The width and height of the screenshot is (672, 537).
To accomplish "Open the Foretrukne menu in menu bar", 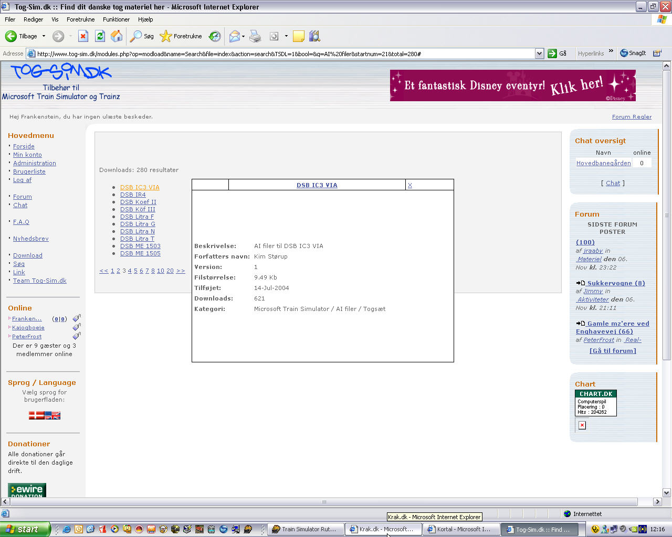I will (81, 19).
